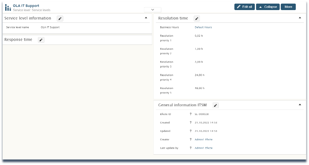Show help for Creator field
Image resolution: width=309 pixels, height=165 pixels.
(x=191, y=139)
